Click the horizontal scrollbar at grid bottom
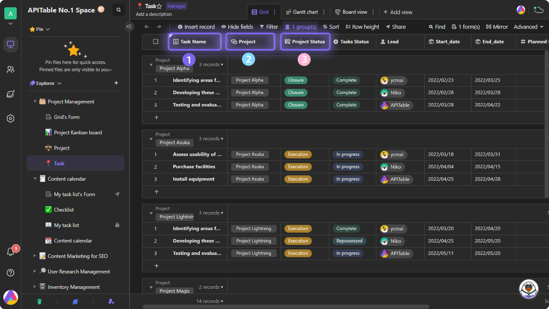 click(x=286, y=306)
